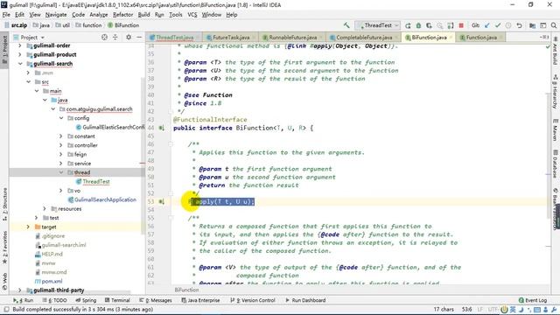Open Project panel settings gear
The image size is (560, 315).
pyautogui.click(x=129, y=37)
